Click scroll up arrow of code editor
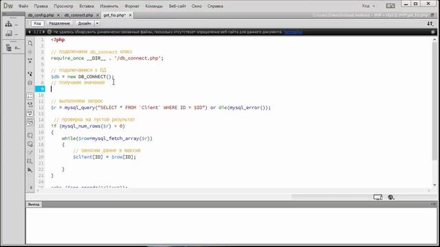440x247 pixels. (x=434, y=40)
